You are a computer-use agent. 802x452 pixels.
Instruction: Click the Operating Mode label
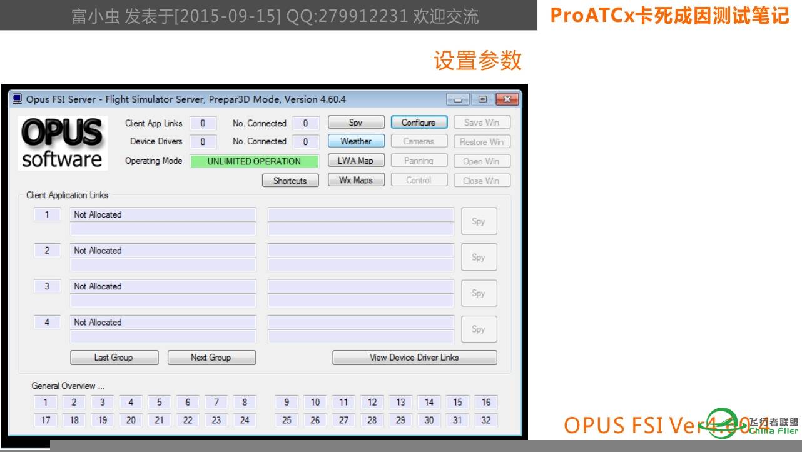[x=153, y=161]
